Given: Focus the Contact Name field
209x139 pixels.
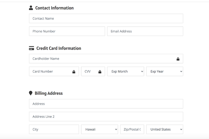Looking at the screenshot, I should pyautogui.click(x=106, y=19).
